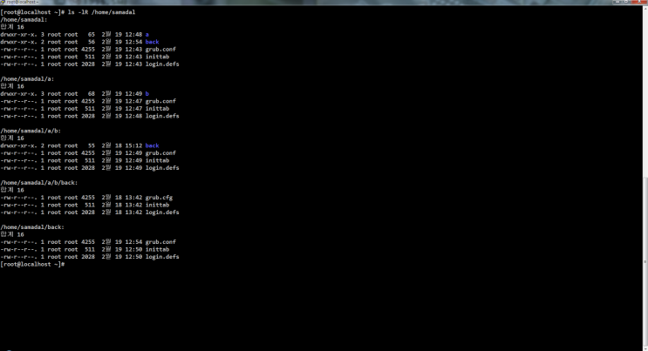648x351 pixels.
Task: Click the blue 'back' directory dated 12:54
Action: (152, 42)
